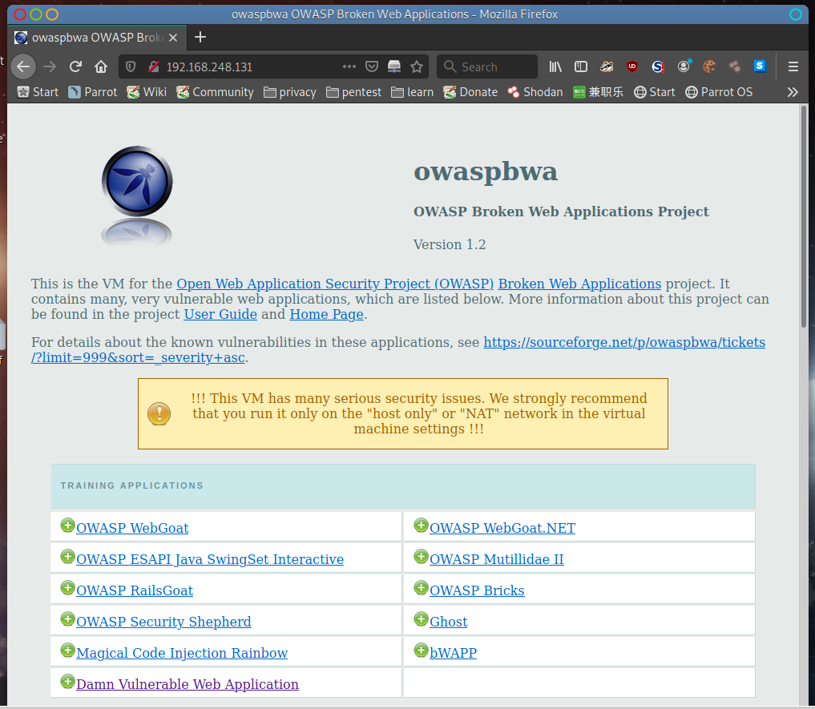Bookmark this page with the star
The width and height of the screenshot is (815, 709).
coord(417,66)
